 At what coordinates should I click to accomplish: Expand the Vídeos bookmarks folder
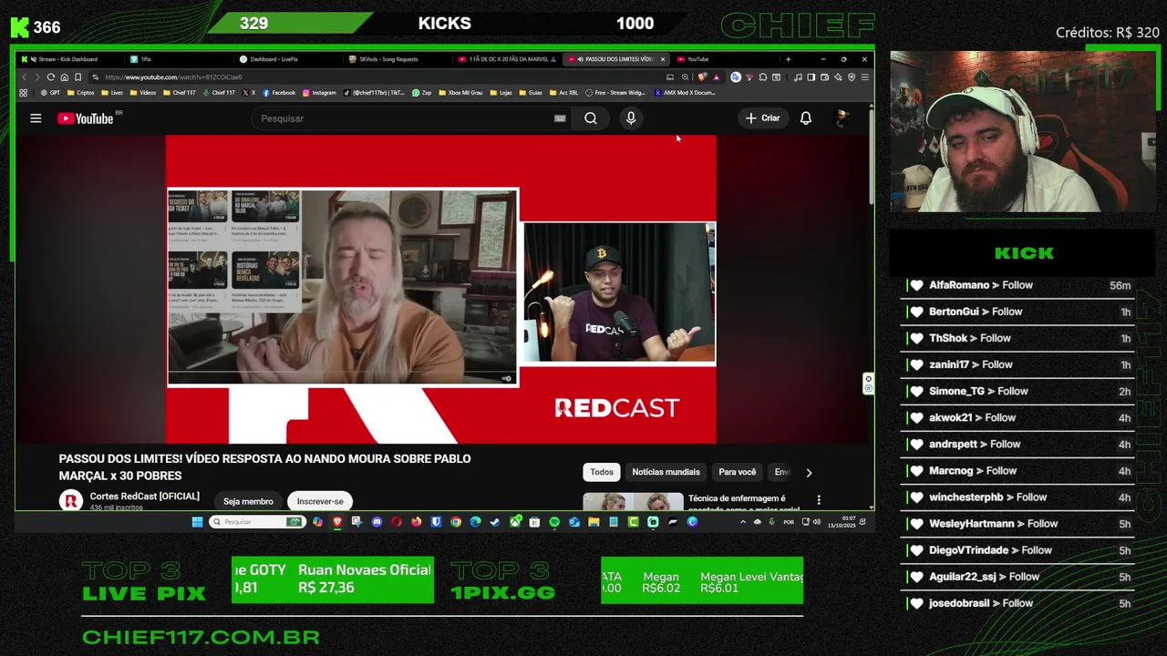[x=142, y=93]
